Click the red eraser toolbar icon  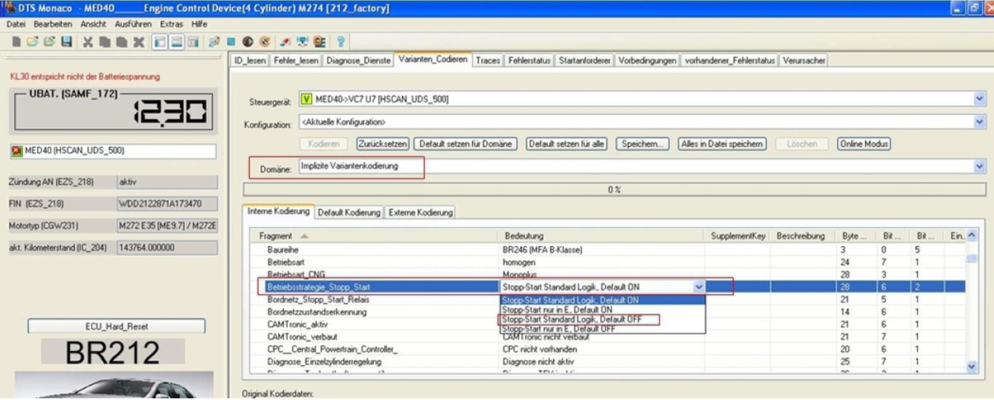click(286, 42)
